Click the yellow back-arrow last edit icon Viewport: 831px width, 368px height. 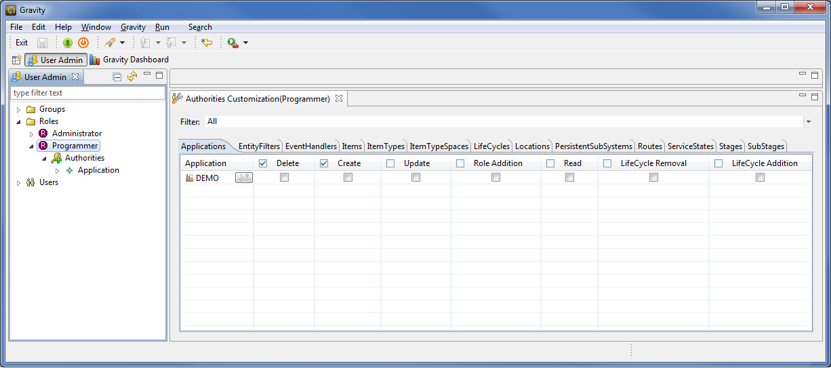pos(207,43)
